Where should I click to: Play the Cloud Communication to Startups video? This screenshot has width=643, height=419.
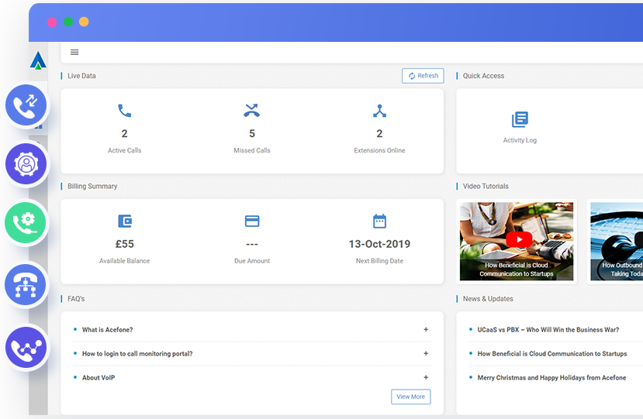pyautogui.click(x=519, y=239)
